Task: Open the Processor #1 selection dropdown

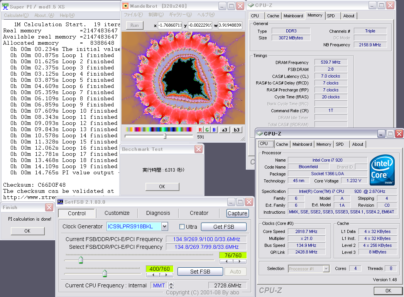Action: click(326, 269)
